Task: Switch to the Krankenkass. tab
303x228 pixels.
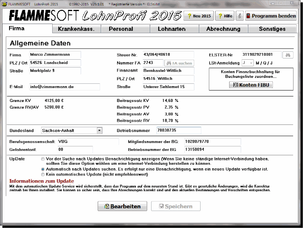Action: pos(76,29)
